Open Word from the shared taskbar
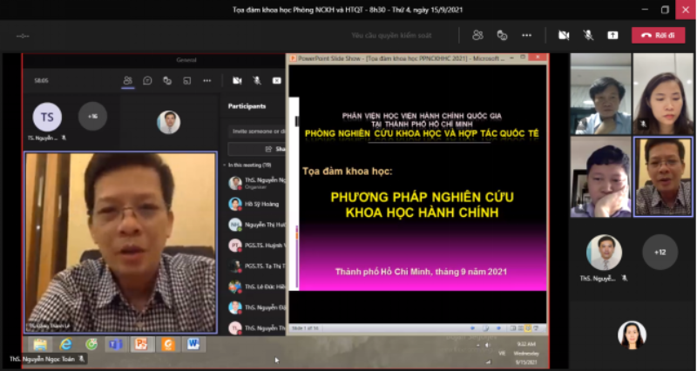Image resolution: width=697 pixels, height=371 pixels. pos(192,344)
